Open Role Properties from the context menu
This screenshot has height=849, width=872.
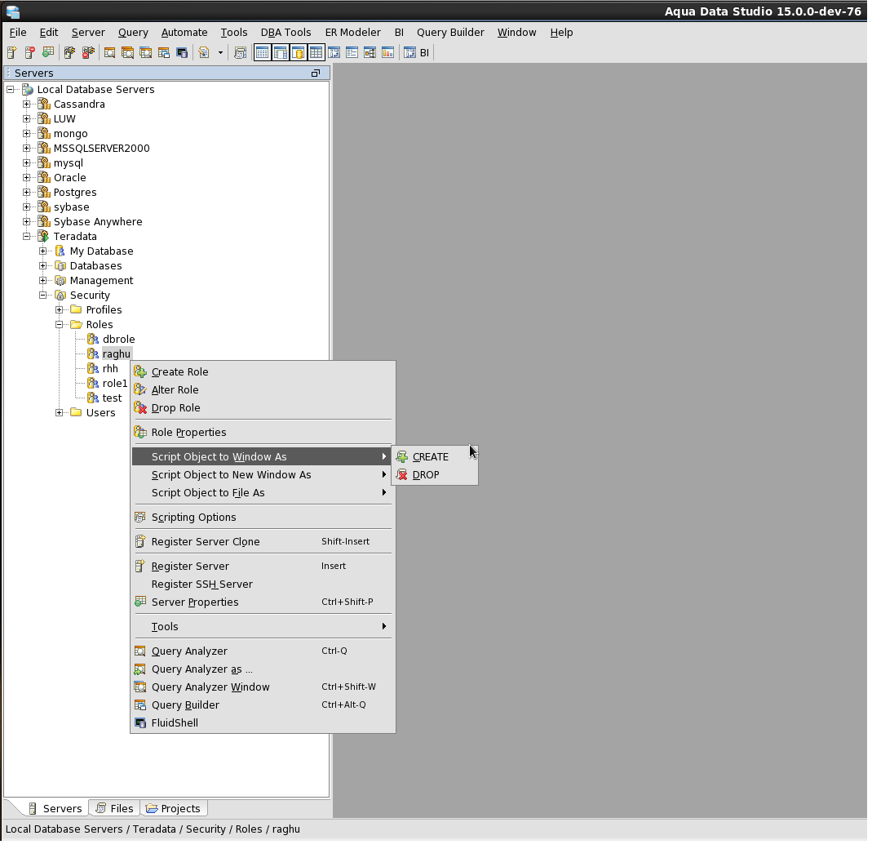[263, 432]
